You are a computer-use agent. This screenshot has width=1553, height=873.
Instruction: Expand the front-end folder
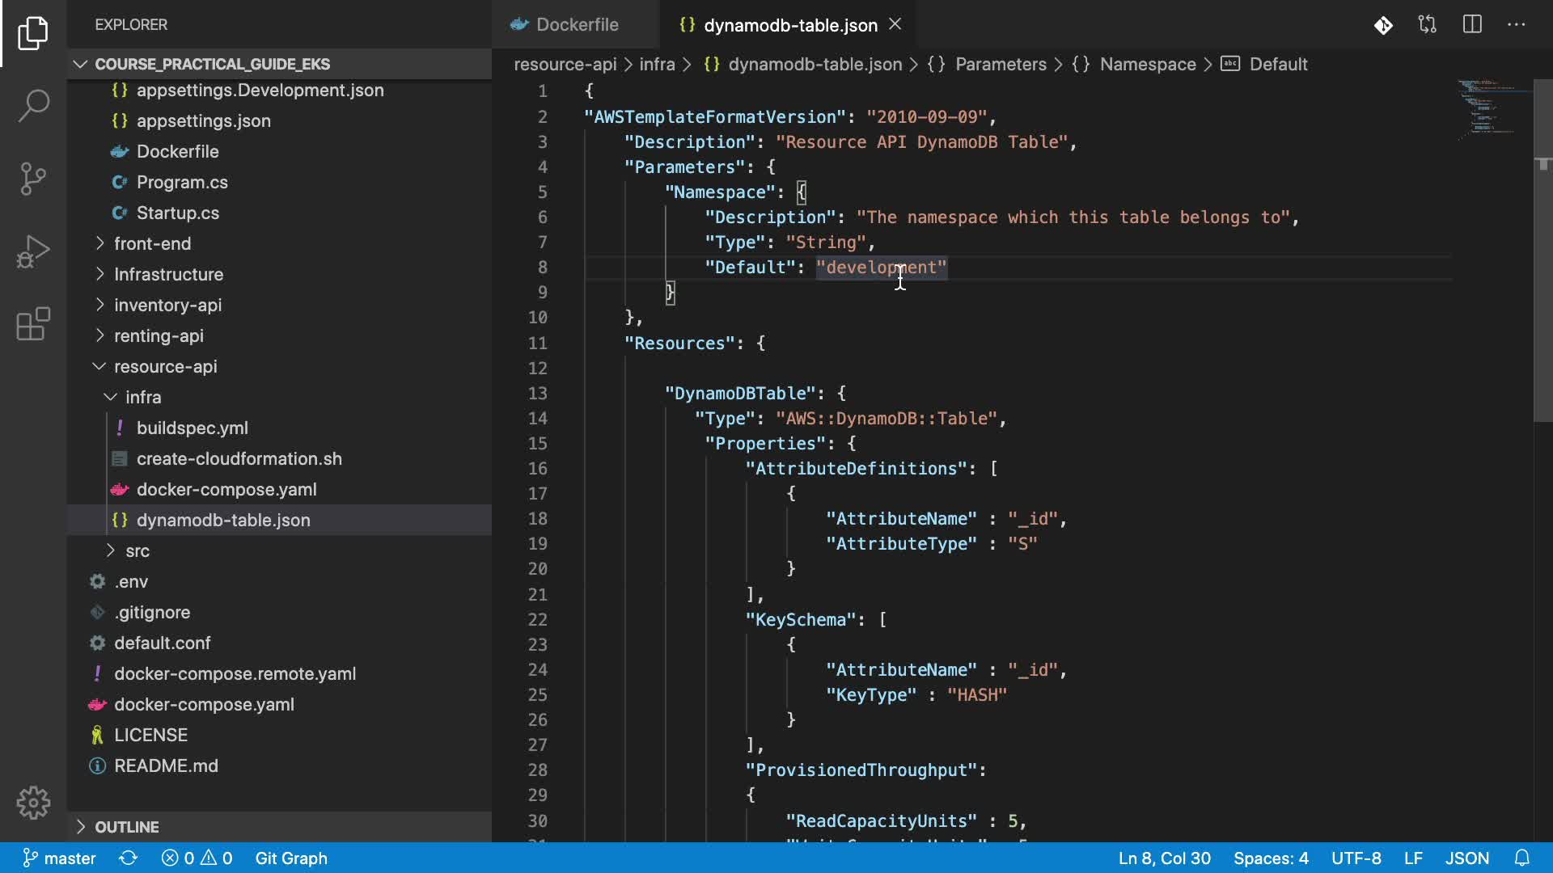tap(152, 243)
